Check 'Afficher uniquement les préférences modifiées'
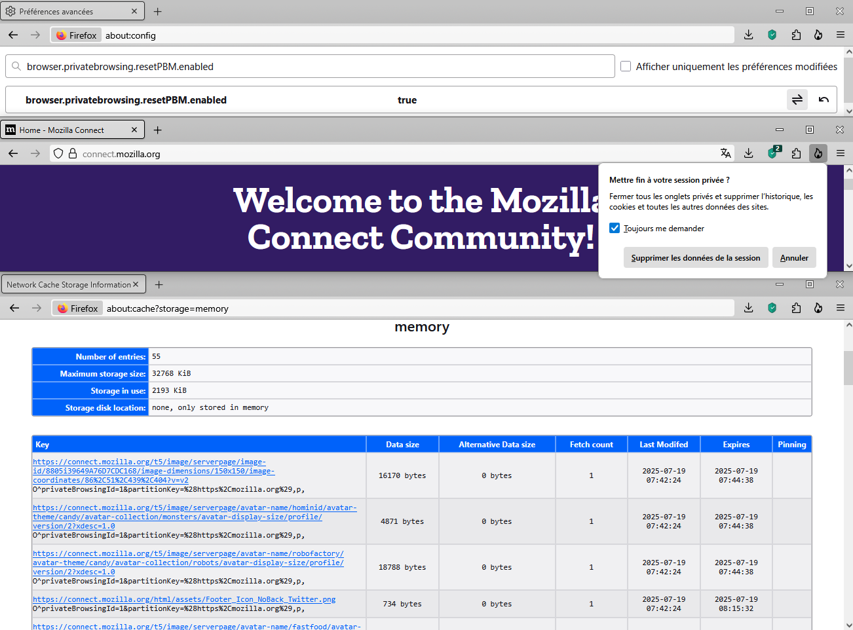 (626, 66)
